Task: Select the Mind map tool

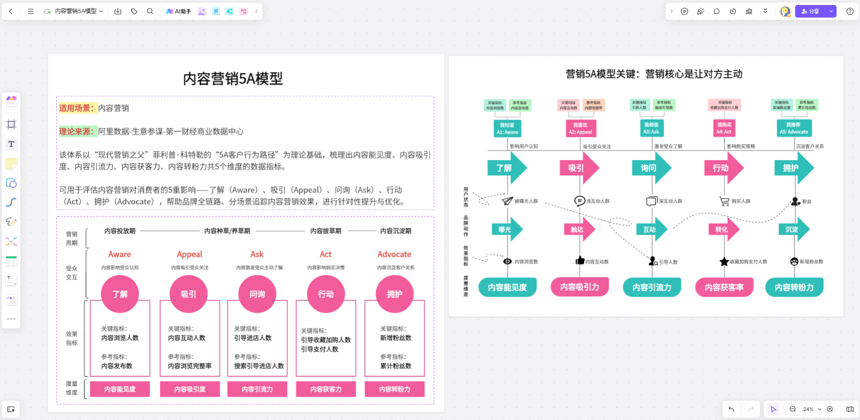Action: coord(11,242)
